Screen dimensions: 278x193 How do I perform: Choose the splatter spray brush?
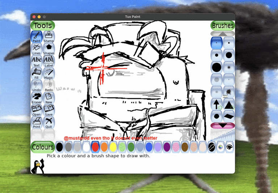tap(229, 92)
